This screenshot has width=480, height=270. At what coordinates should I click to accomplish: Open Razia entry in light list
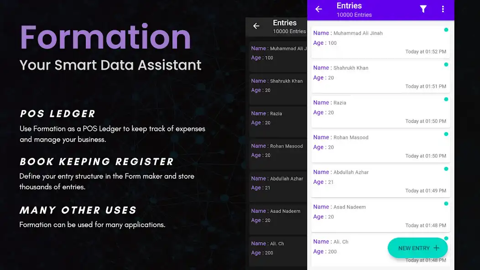[x=381, y=111]
